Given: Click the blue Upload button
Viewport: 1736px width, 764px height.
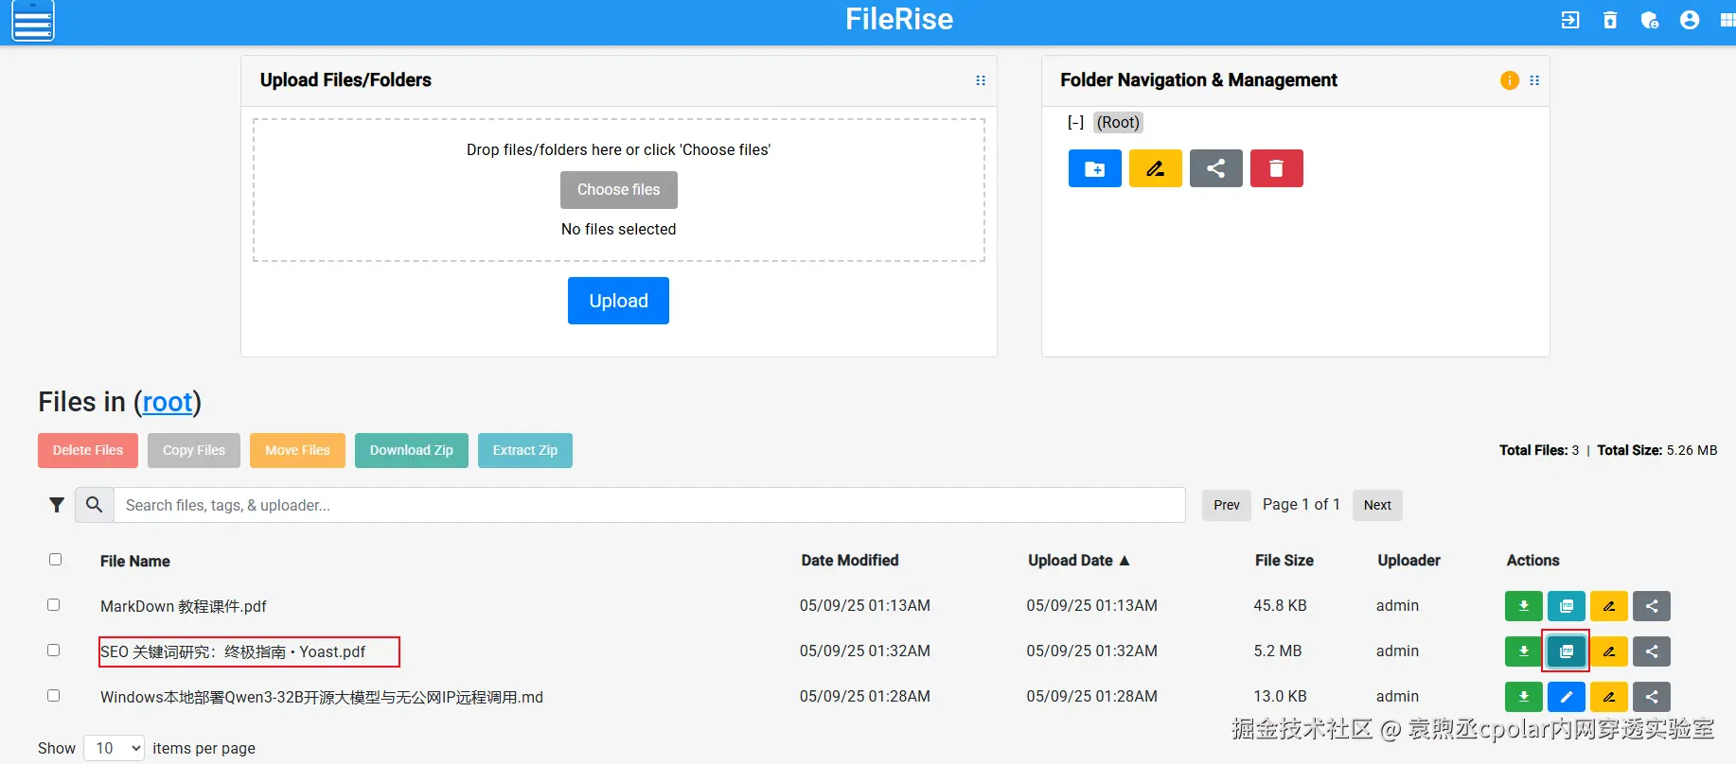Looking at the screenshot, I should (618, 301).
